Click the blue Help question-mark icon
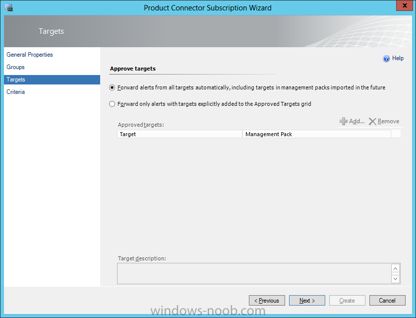The image size is (416, 318). 386,59
